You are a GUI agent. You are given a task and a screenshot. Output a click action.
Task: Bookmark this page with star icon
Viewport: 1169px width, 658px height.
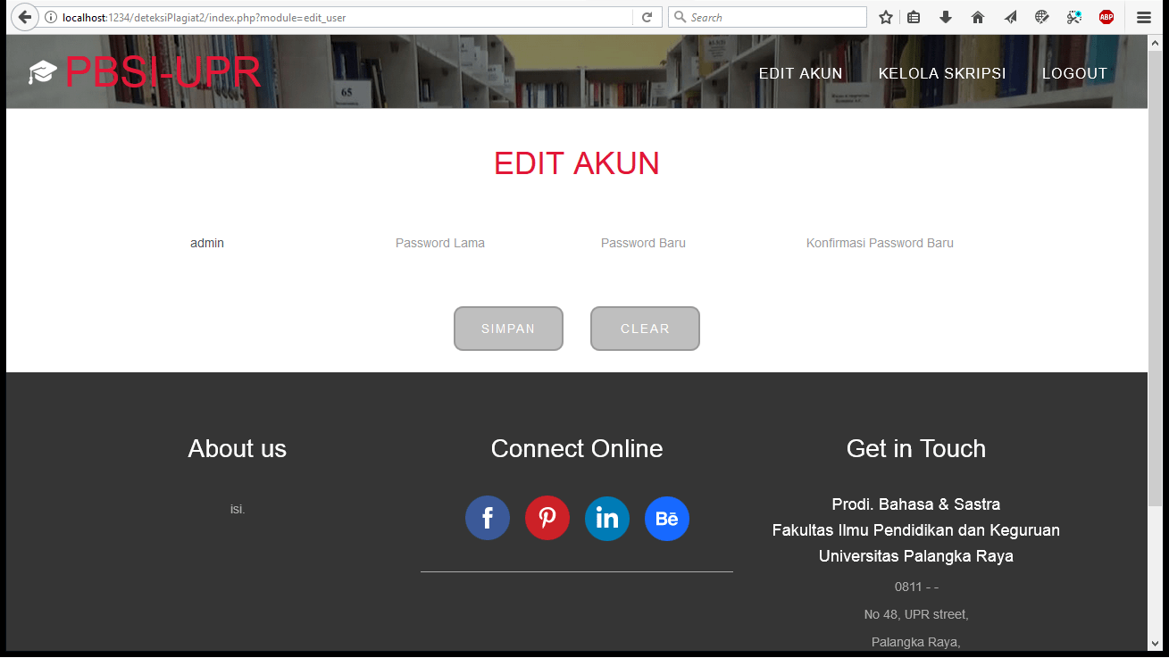coord(886,17)
